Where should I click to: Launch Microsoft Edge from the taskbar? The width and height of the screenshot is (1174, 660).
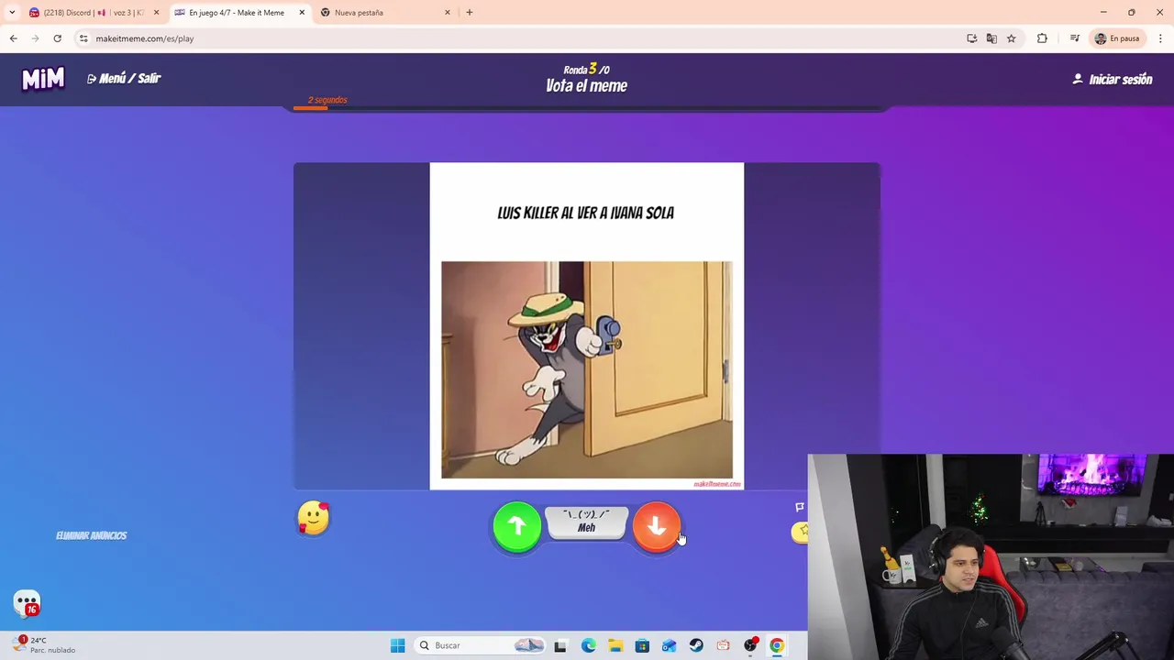click(588, 645)
